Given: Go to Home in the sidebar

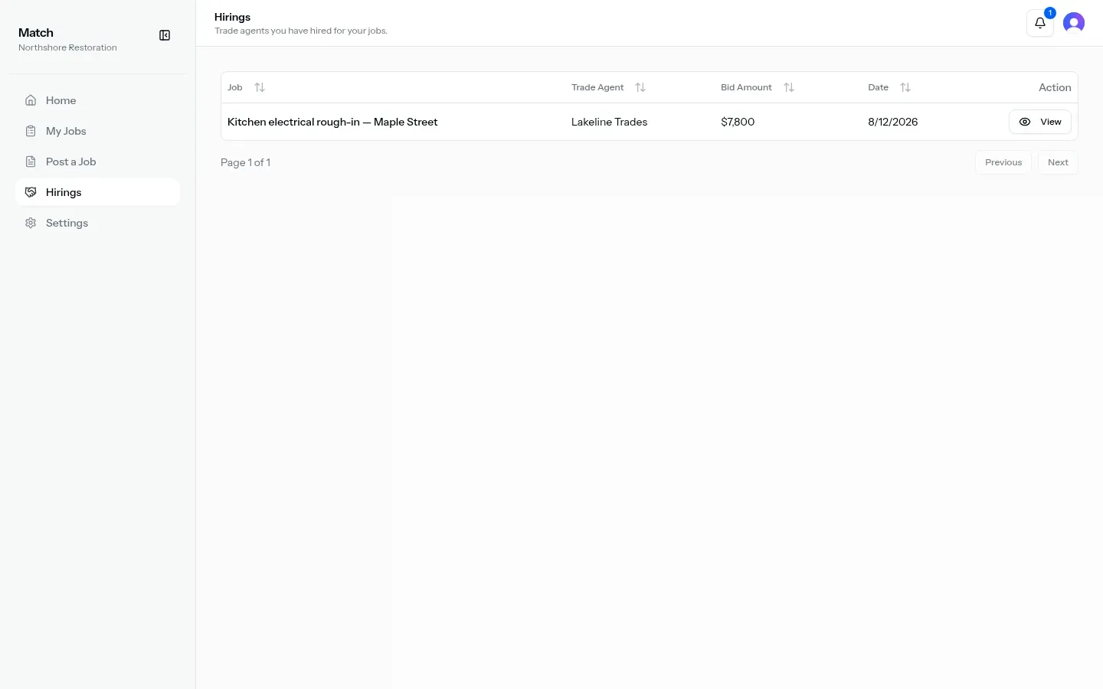Looking at the screenshot, I should [x=97, y=100].
